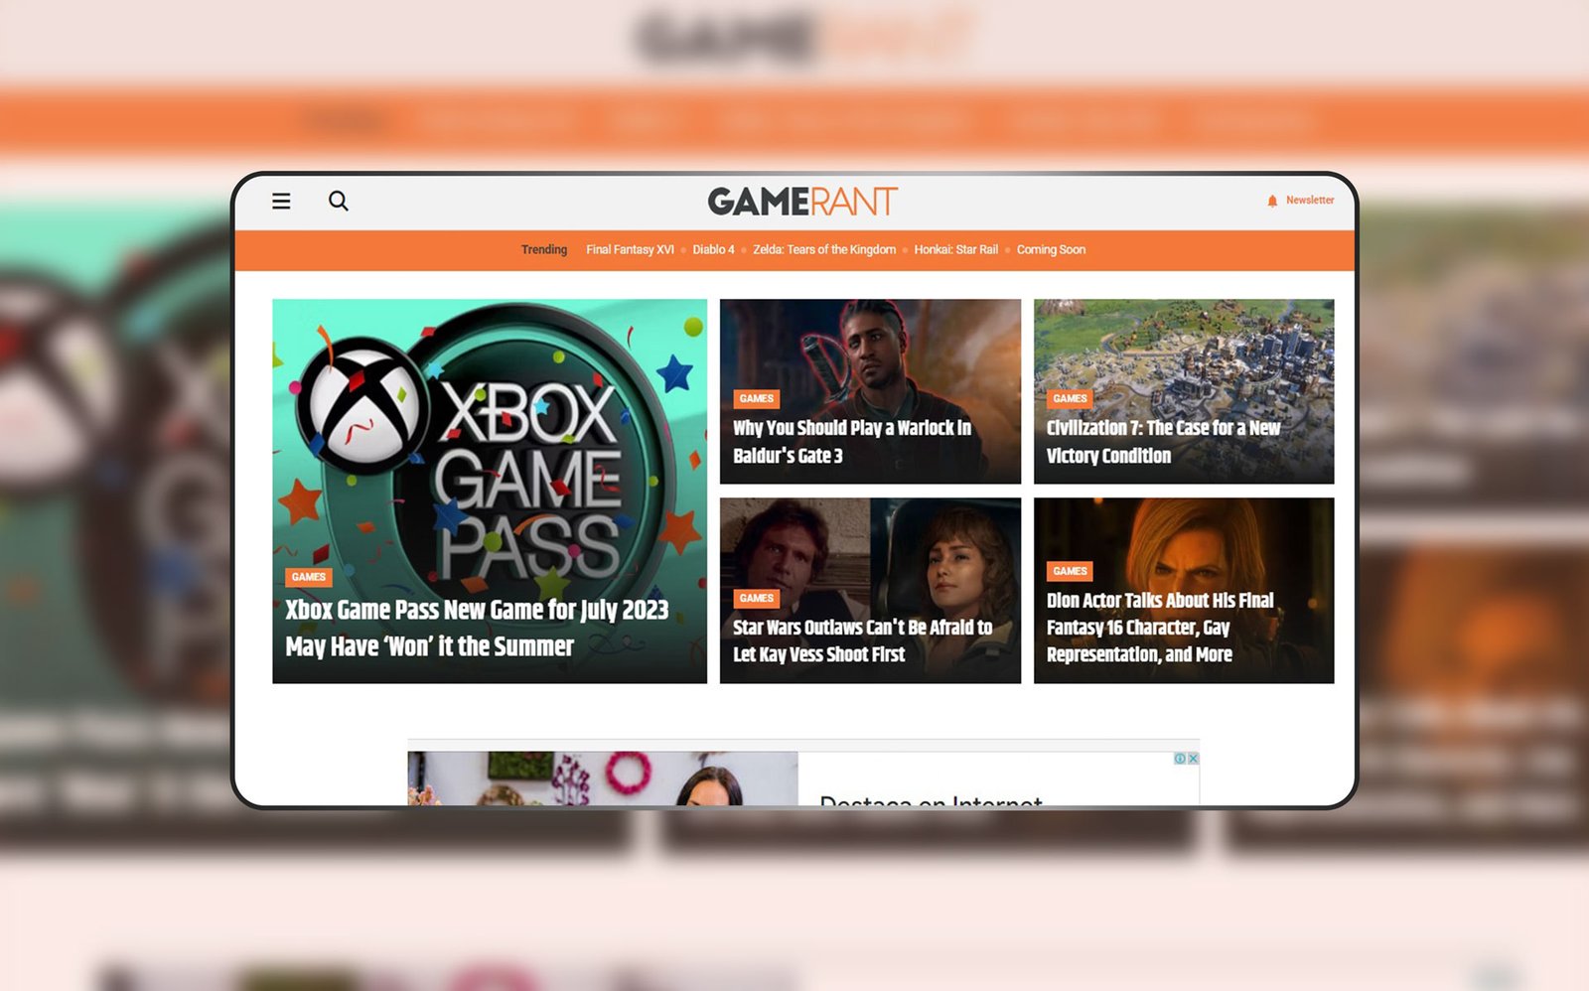
Task: Close the advertisement with X icon
Action: click(x=1193, y=759)
